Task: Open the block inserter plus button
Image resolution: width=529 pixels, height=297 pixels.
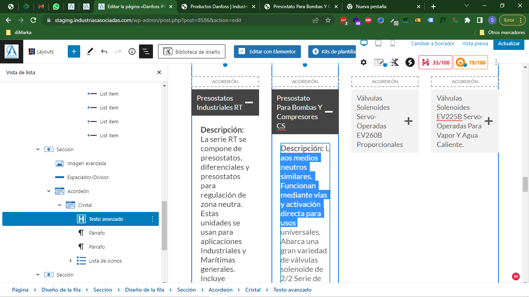Action: [74, 51]
